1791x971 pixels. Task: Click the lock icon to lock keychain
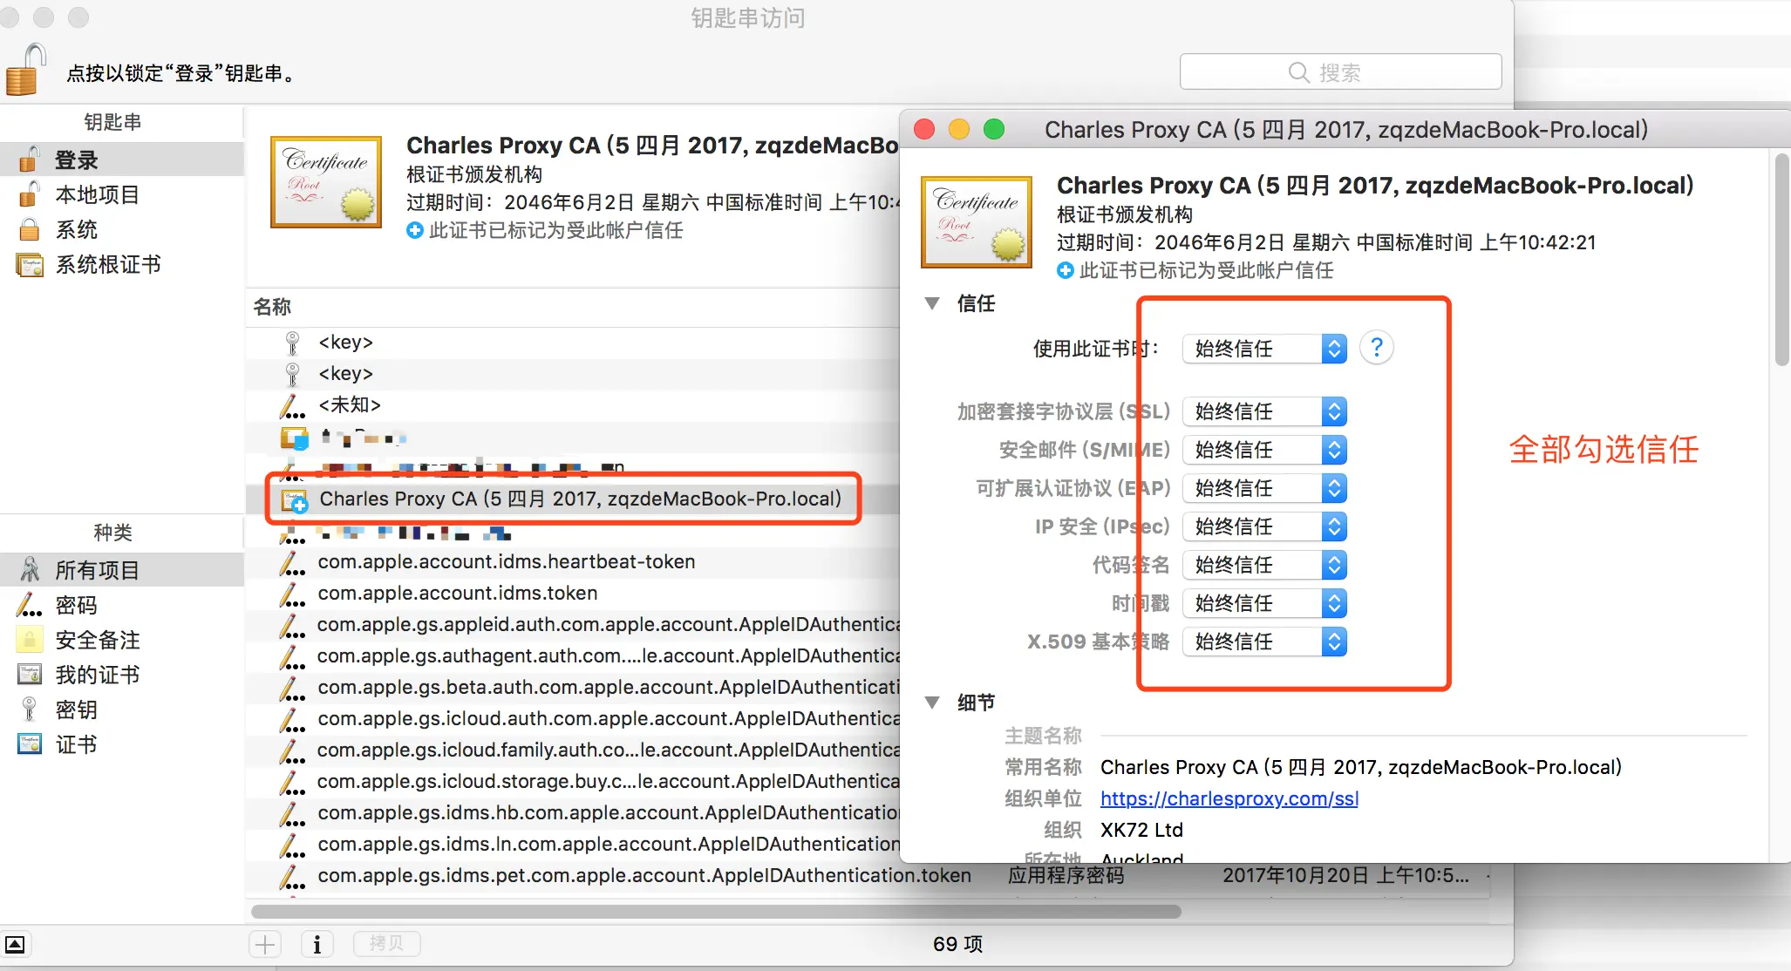pos(26,70)
